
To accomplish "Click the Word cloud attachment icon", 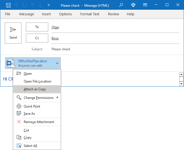I will tap(11, 63).
